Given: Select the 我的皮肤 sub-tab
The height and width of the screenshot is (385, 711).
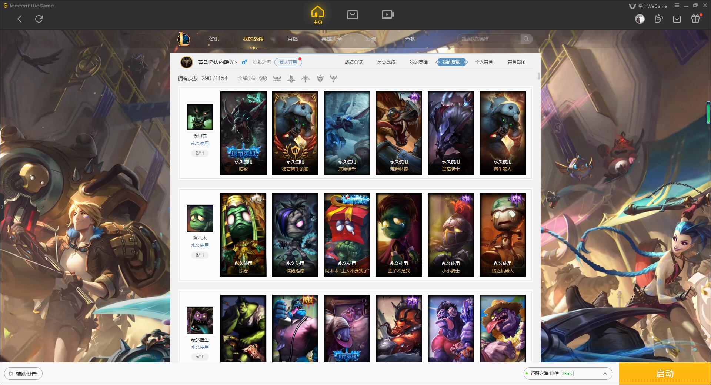Looking at the screenshot, I should (x=451, y=62).
